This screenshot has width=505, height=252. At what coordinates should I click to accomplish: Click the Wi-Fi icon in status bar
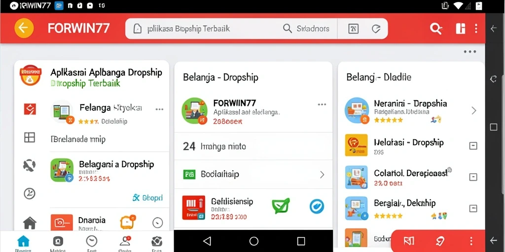458,5
